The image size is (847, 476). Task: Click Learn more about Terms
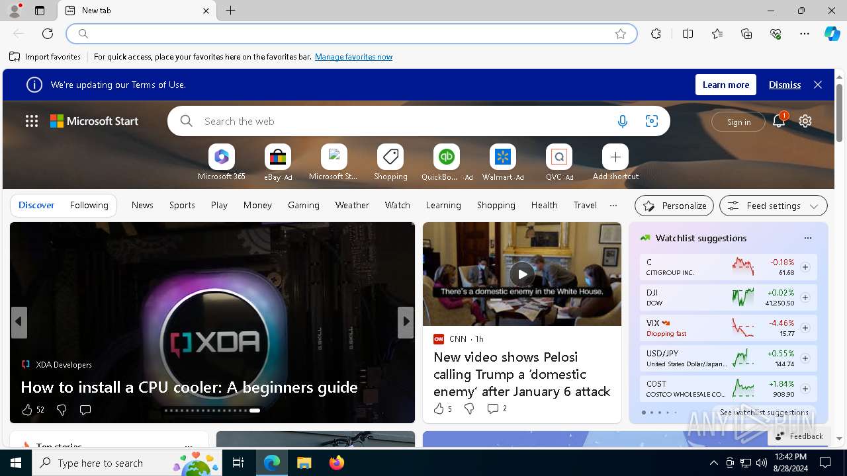[726, 85]
